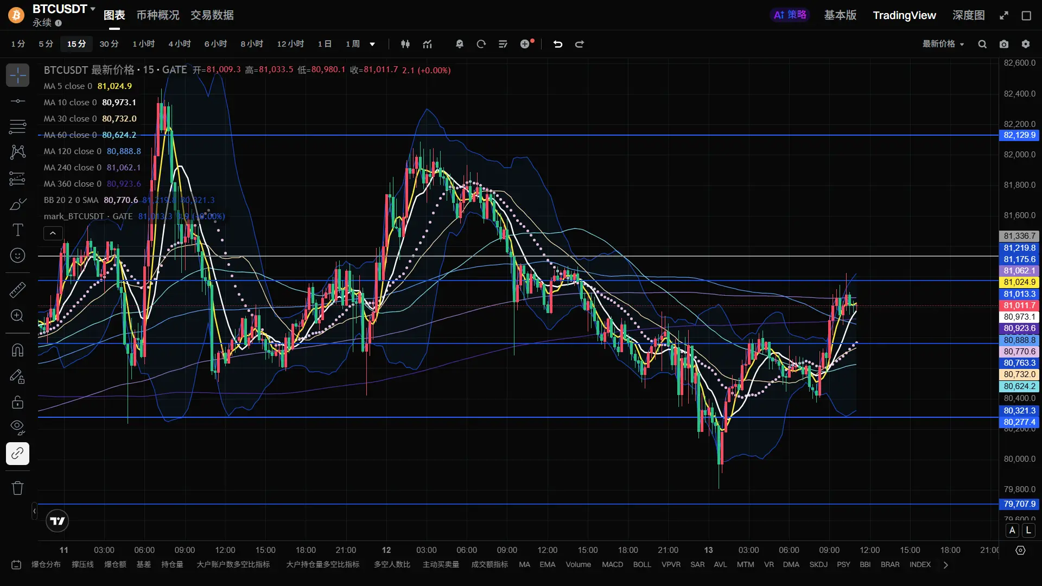Click the MA 5 close legend entry
1042x586 pixels.
pyautogui.click(x=88, y=86)
